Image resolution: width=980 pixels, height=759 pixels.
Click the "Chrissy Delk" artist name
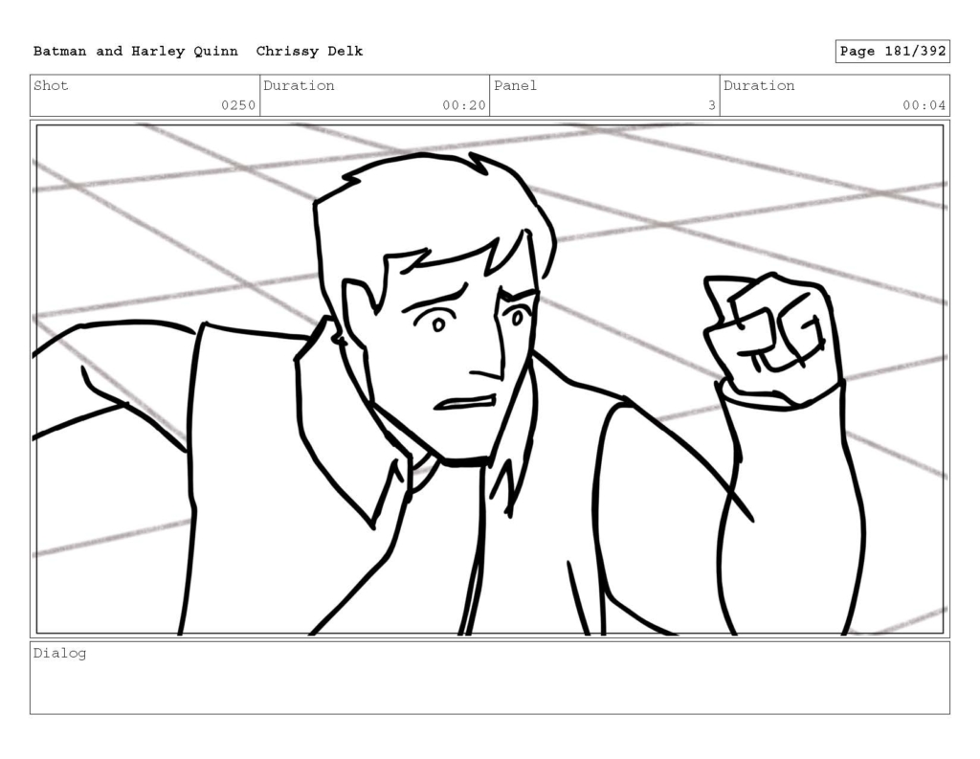[309, 52]
